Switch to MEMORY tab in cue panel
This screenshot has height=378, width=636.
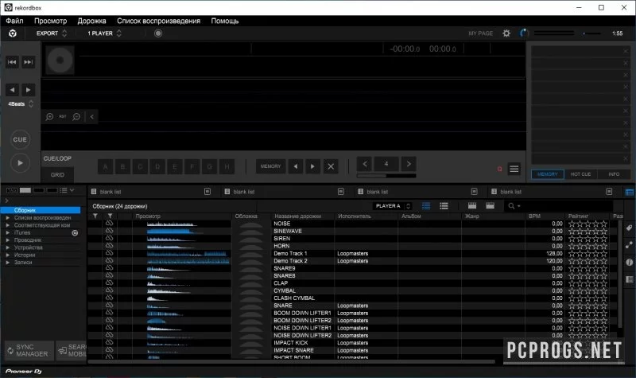pos(548,174)
